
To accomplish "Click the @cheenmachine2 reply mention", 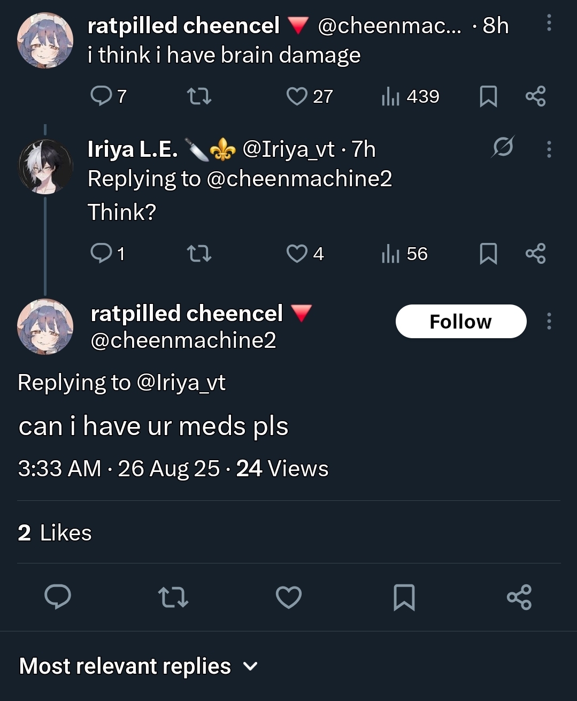I will (298, 179).
